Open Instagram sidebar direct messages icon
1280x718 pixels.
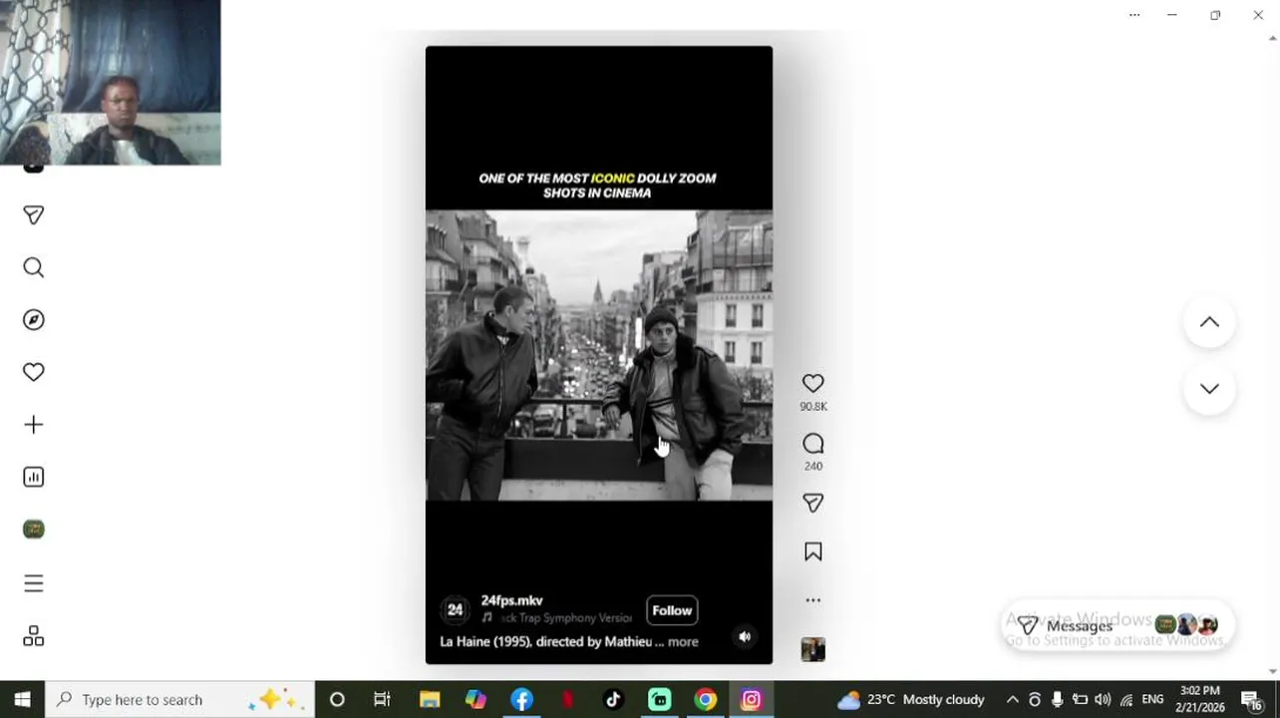(33, 215)
